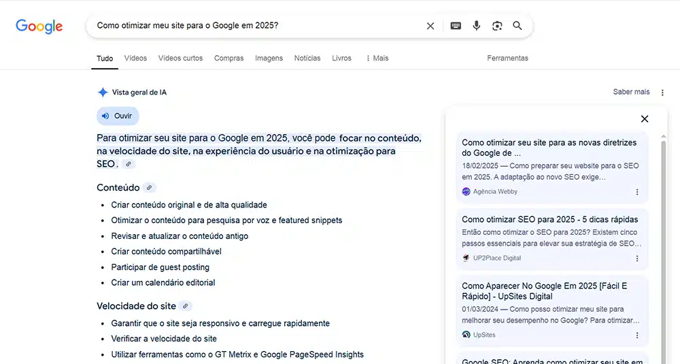The image size is (680, 364).
Task: Switch to the Livros tab
Action: click(x=341, y=58)
